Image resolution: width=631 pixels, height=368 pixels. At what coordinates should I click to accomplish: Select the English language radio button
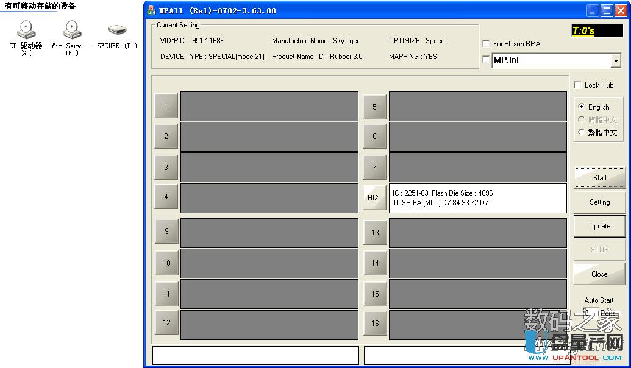582,107
